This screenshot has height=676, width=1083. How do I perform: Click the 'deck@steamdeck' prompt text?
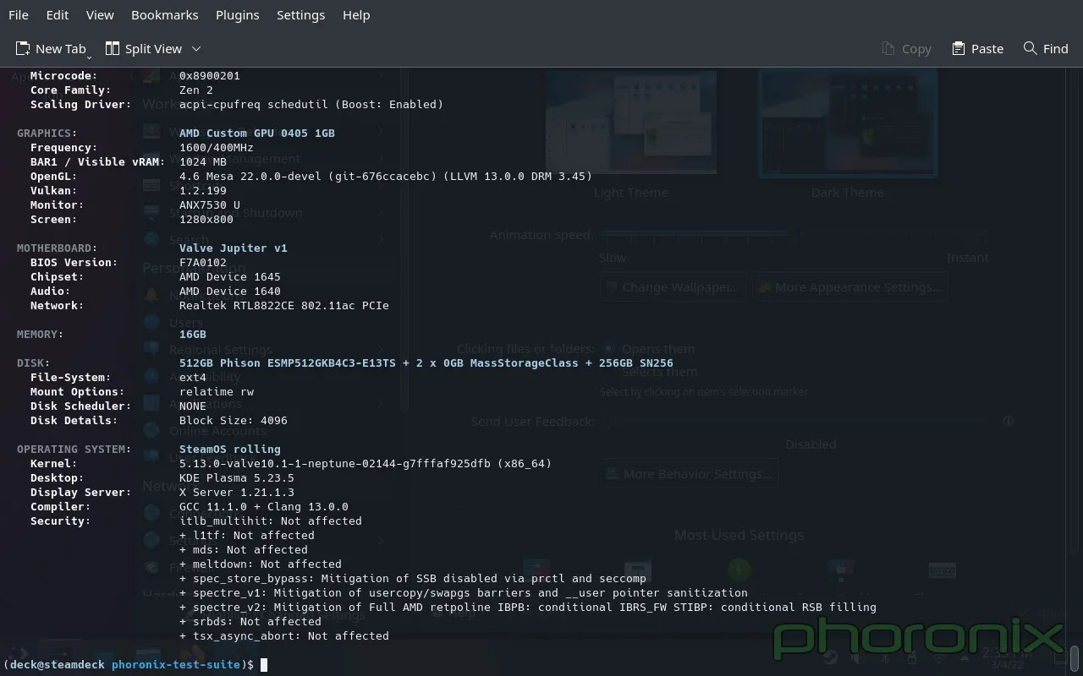click(x=58, y=665)
